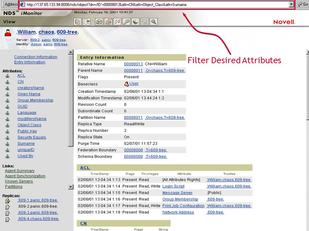The height and width of the screenshot is (231, 309).
Task: Click the chaos link in object title
Action: (46, 32)
